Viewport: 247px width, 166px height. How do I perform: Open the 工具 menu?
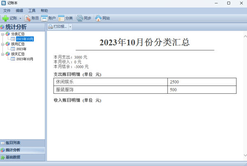click(x=32, y=10)
